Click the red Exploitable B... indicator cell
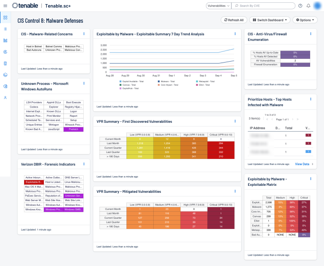The height and width of the screenshot is (266, 324). [34, 182]
